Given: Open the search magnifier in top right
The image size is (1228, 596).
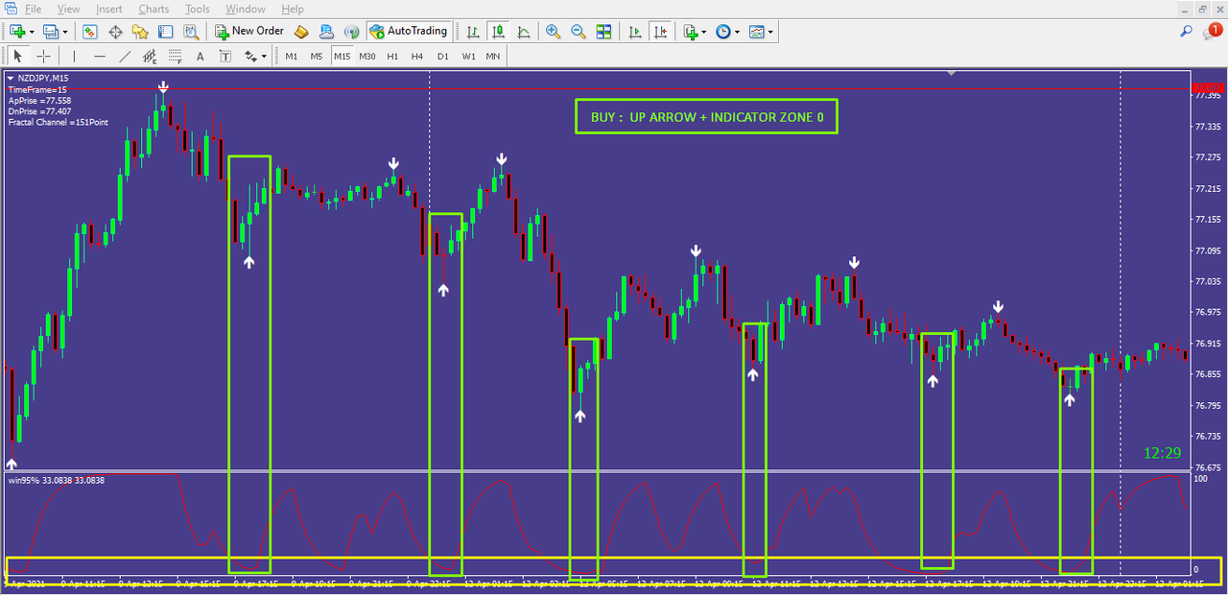Looking at the screenshot, I should pyautogui.click(x=1187, y=32).
